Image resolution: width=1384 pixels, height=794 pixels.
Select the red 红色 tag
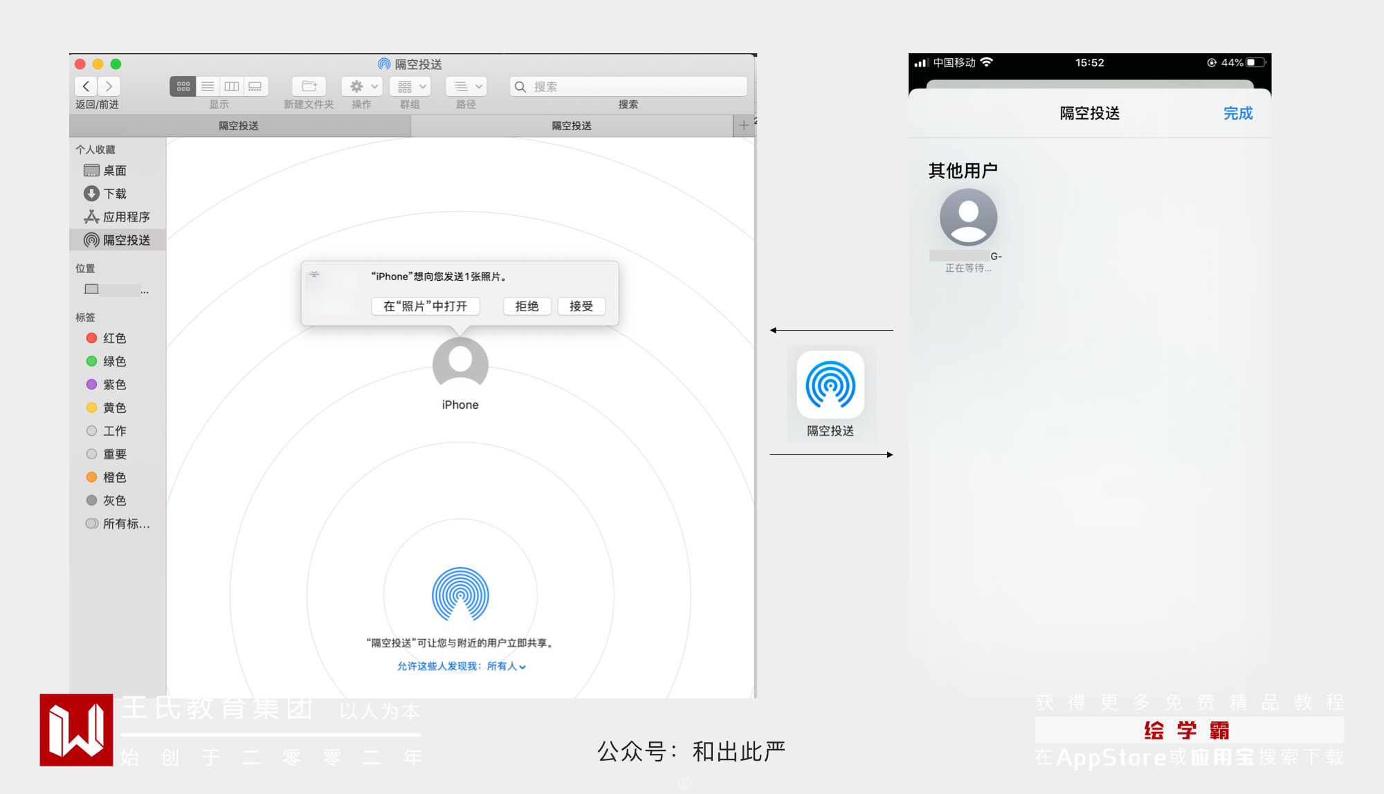pyautogui.click(x=114, y=338)
